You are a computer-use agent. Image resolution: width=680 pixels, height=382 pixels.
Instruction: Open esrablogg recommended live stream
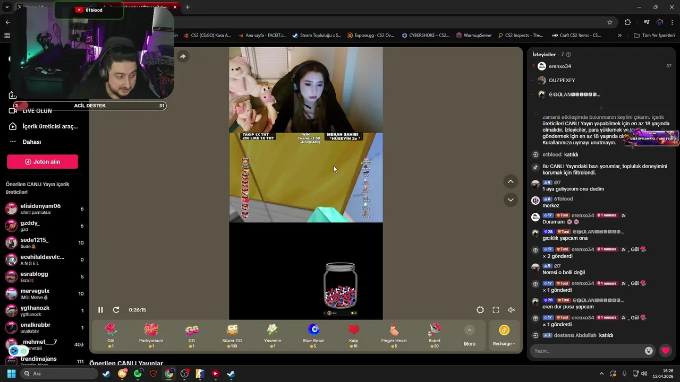(x=44, y=276)
